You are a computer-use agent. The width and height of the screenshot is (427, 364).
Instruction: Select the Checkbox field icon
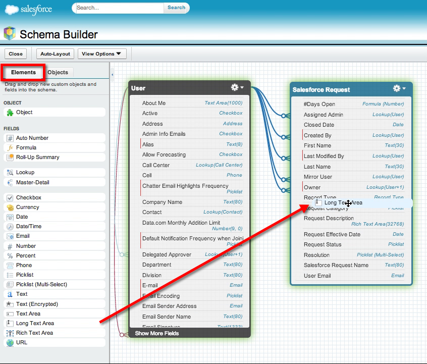10,198
